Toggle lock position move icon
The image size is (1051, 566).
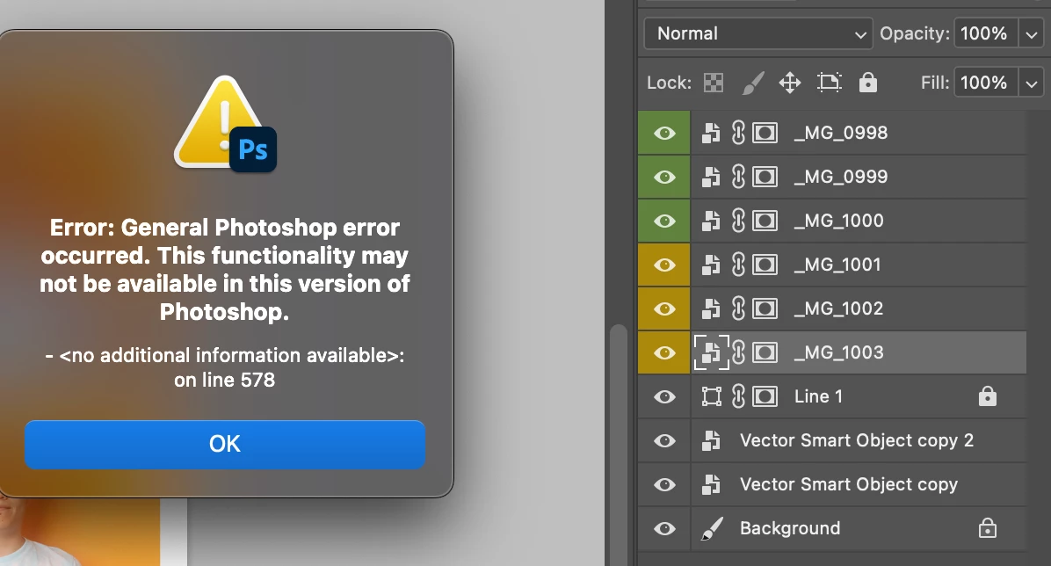[790, 83]
